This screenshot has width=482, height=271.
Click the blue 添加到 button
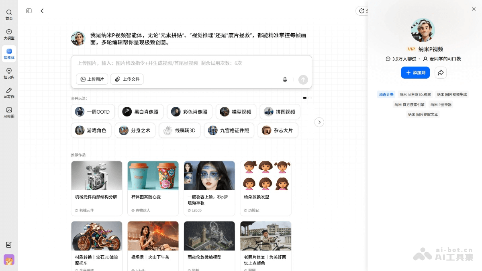click(415, 72)
